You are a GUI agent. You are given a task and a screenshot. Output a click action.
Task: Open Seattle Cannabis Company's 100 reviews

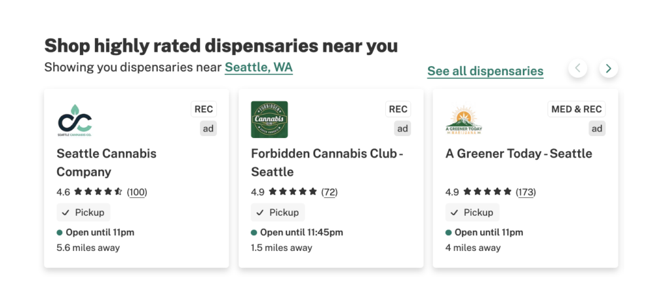137,192
